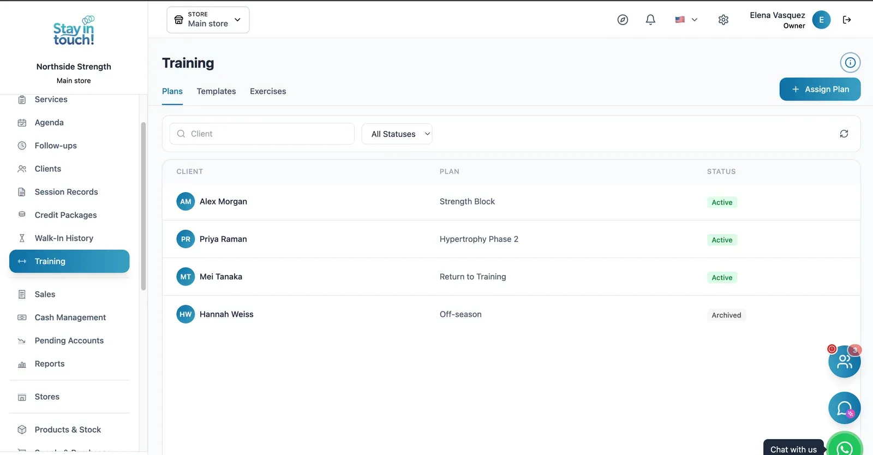Switch to the Exercises tab
This screenshot has width=873, height=455.
[x=268, y=91]
